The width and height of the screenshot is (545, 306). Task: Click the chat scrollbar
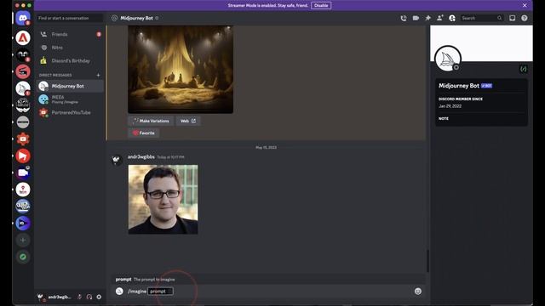coord(427,261)
